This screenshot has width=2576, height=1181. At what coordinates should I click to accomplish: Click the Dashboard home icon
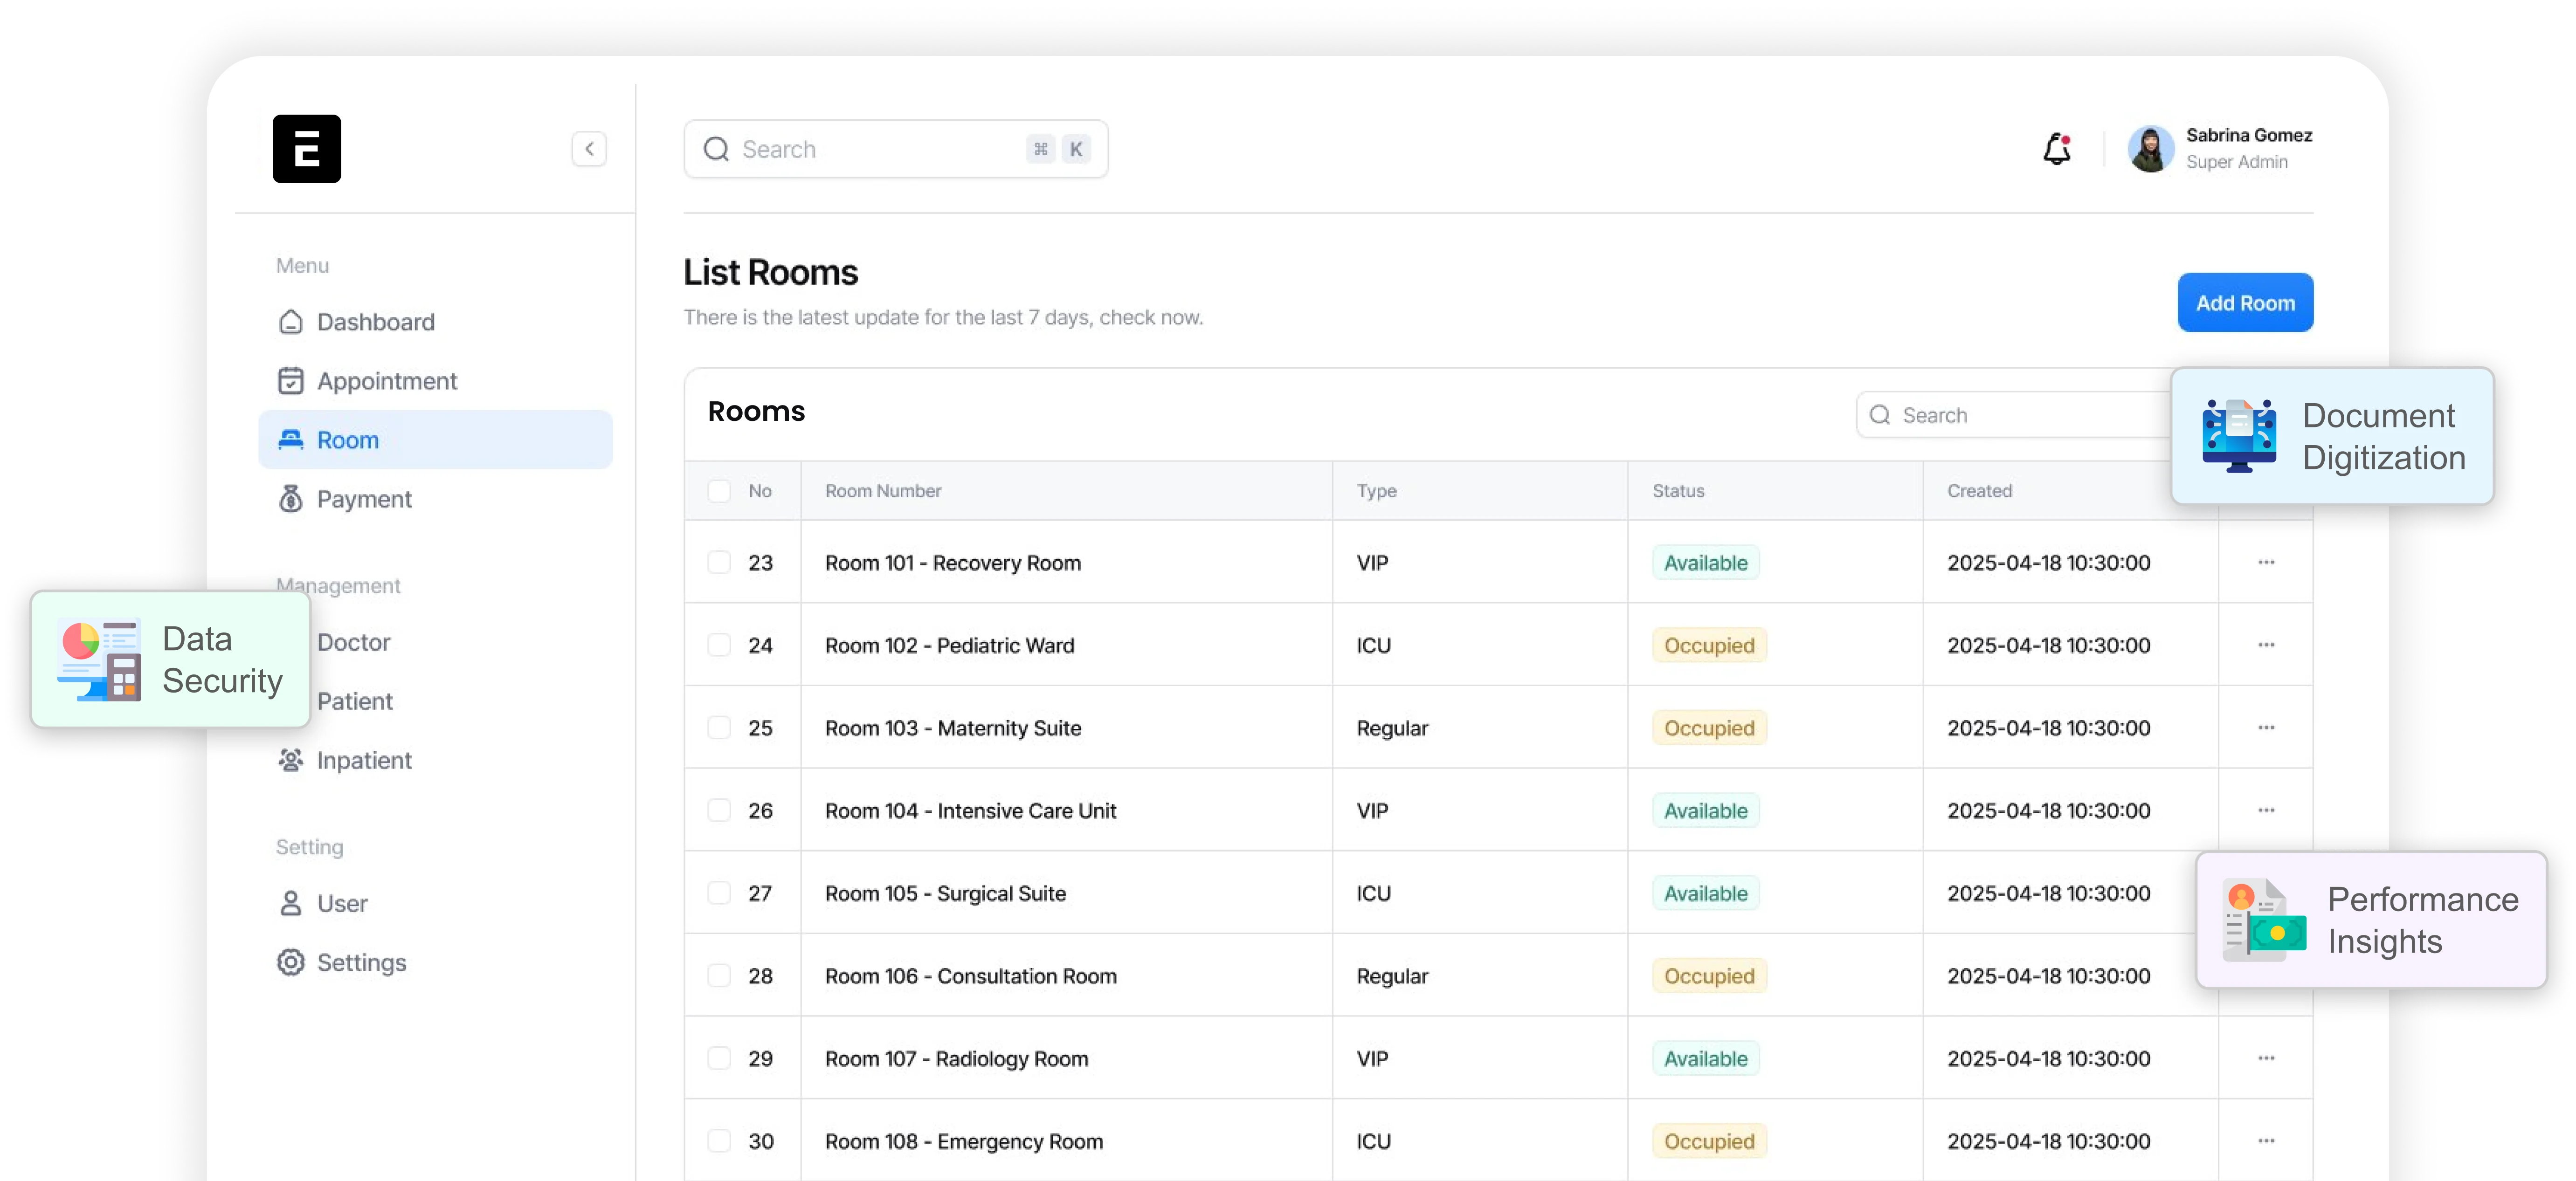(290, 322)
